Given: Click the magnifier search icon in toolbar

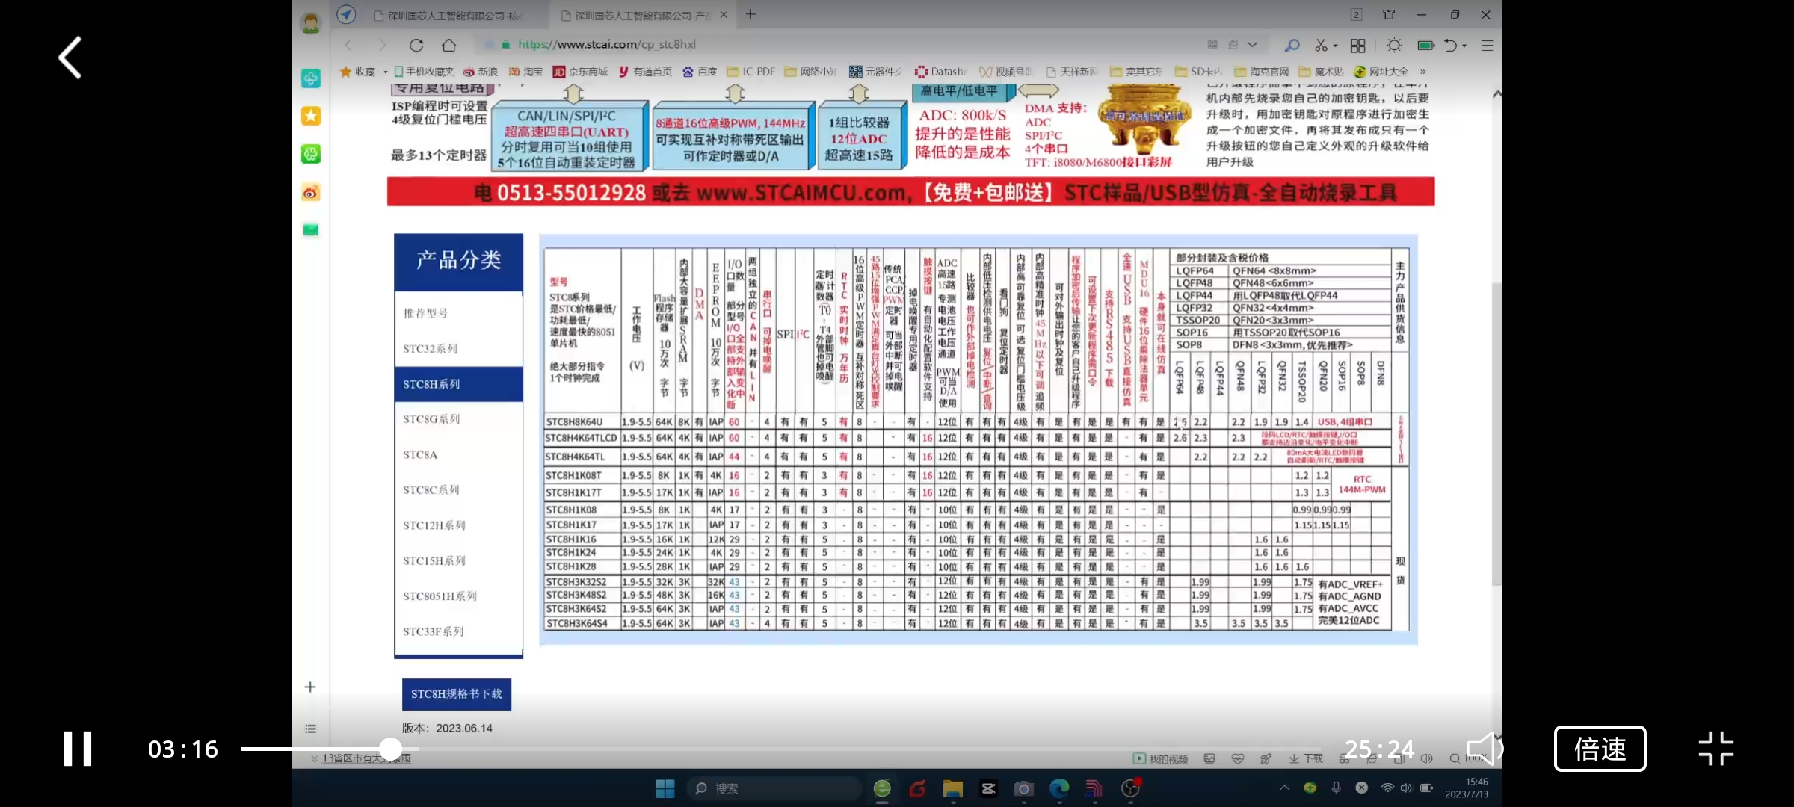Looking at the screenshot, I should pos(1292,46).
